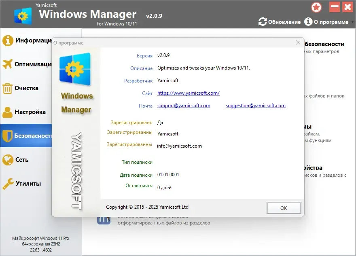Click the Windows Manager logo in dialog

coord(75,69)
